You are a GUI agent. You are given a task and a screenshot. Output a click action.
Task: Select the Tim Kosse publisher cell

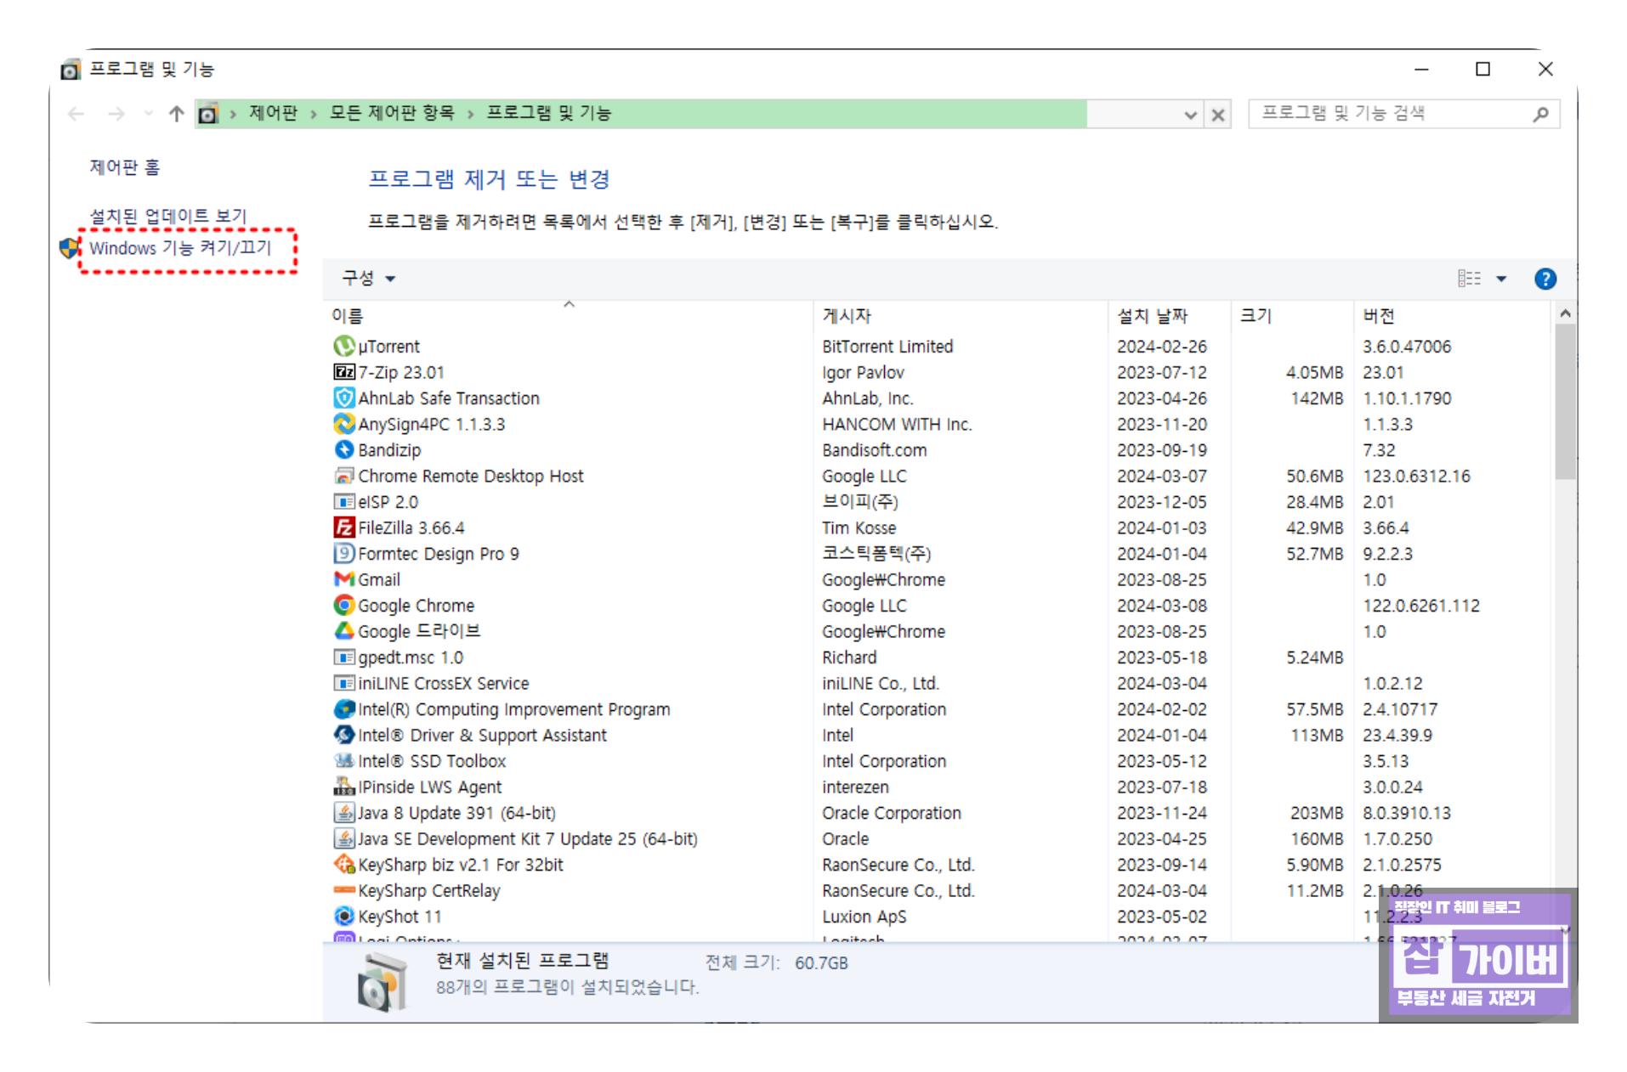tap(859, 528)
